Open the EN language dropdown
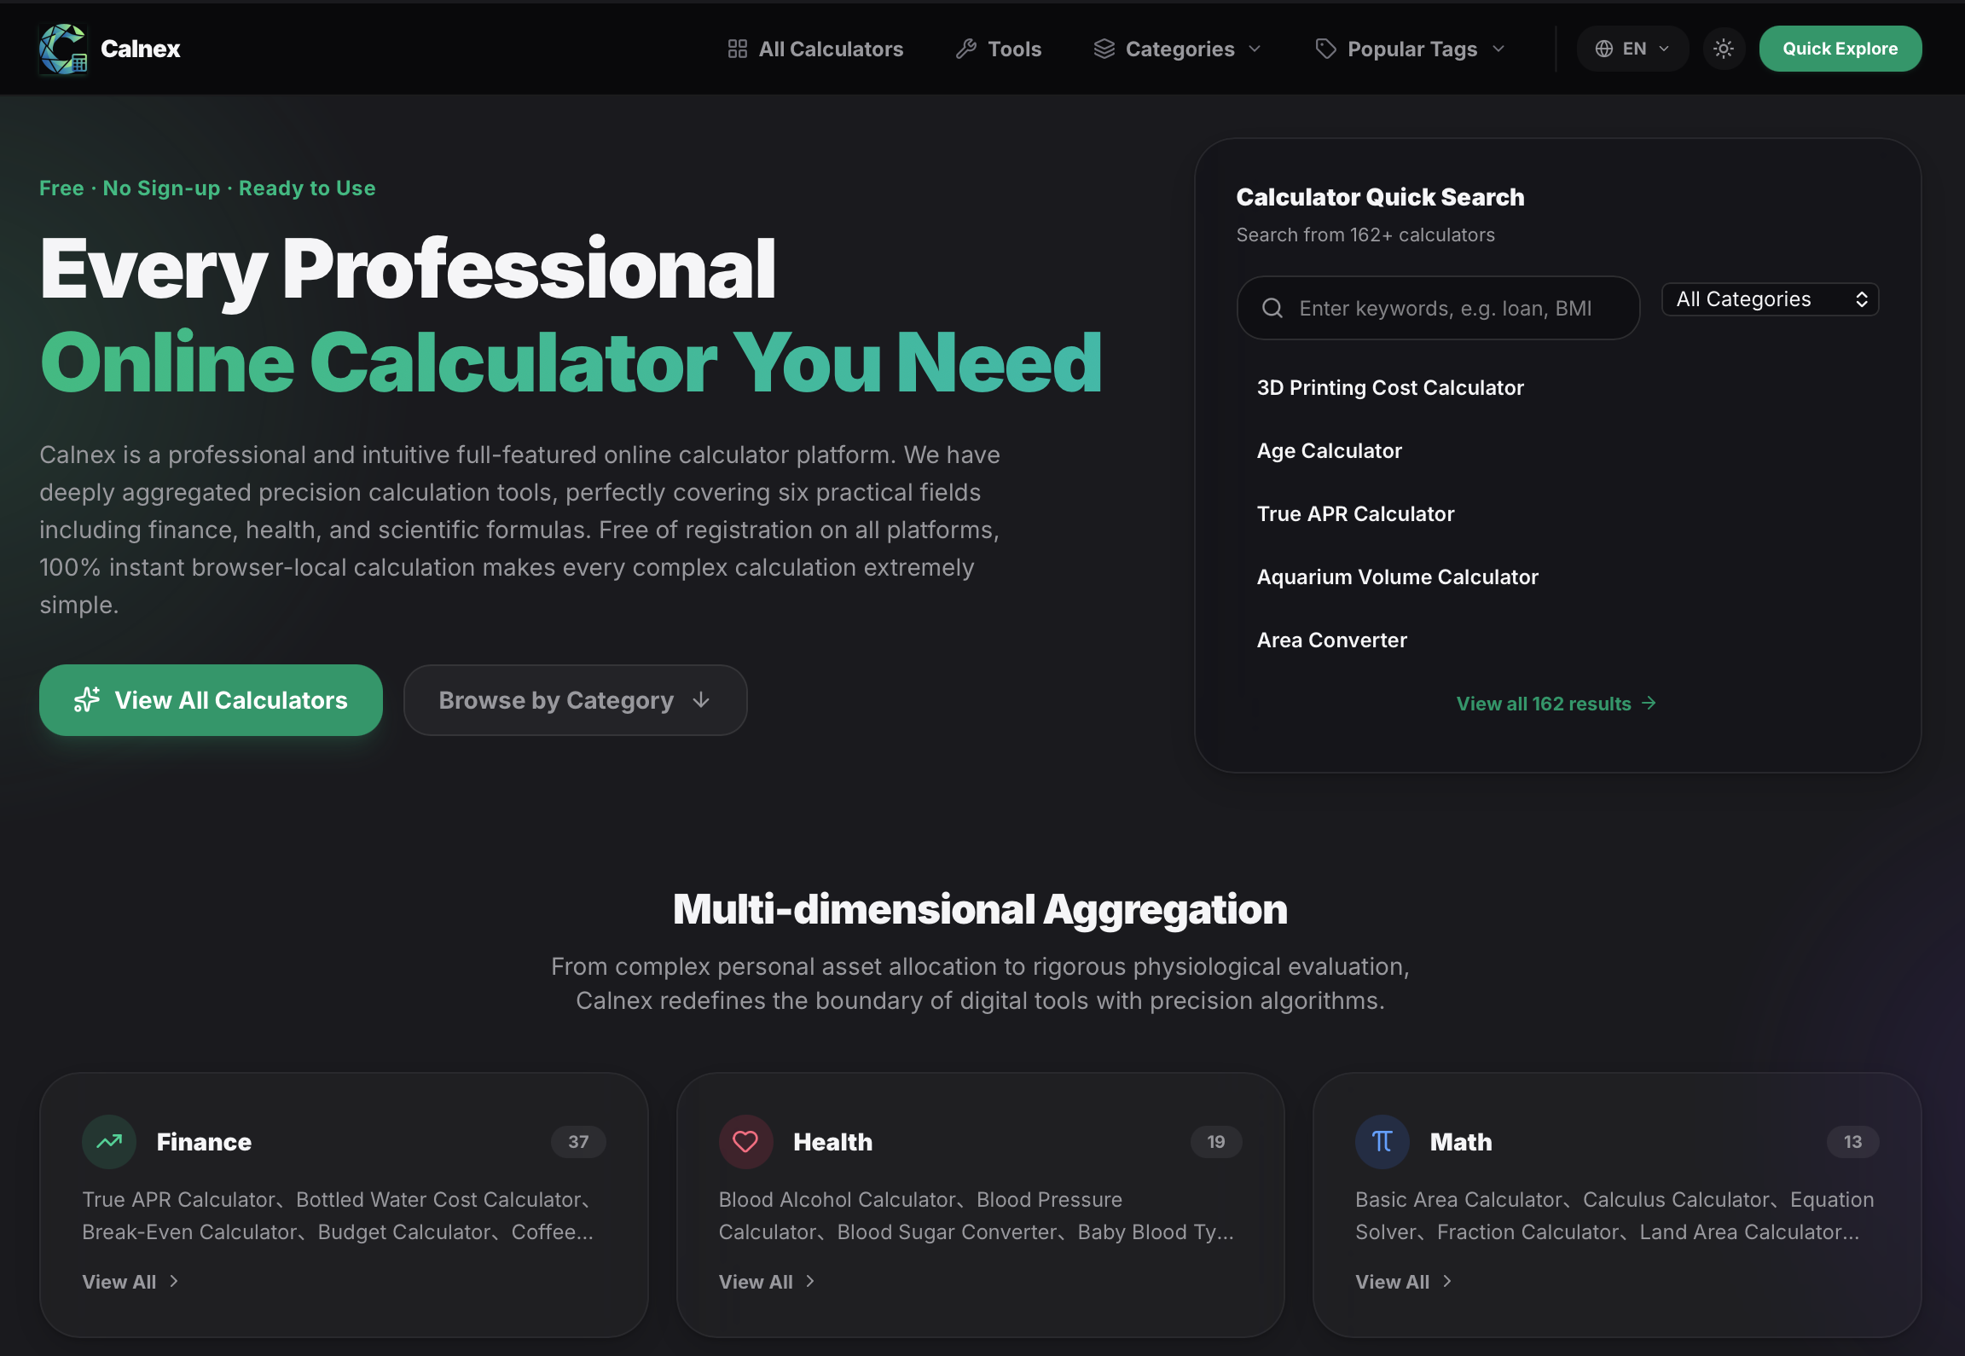The height and width of the screenshot is (1356, 1965). click(1632, 49)
